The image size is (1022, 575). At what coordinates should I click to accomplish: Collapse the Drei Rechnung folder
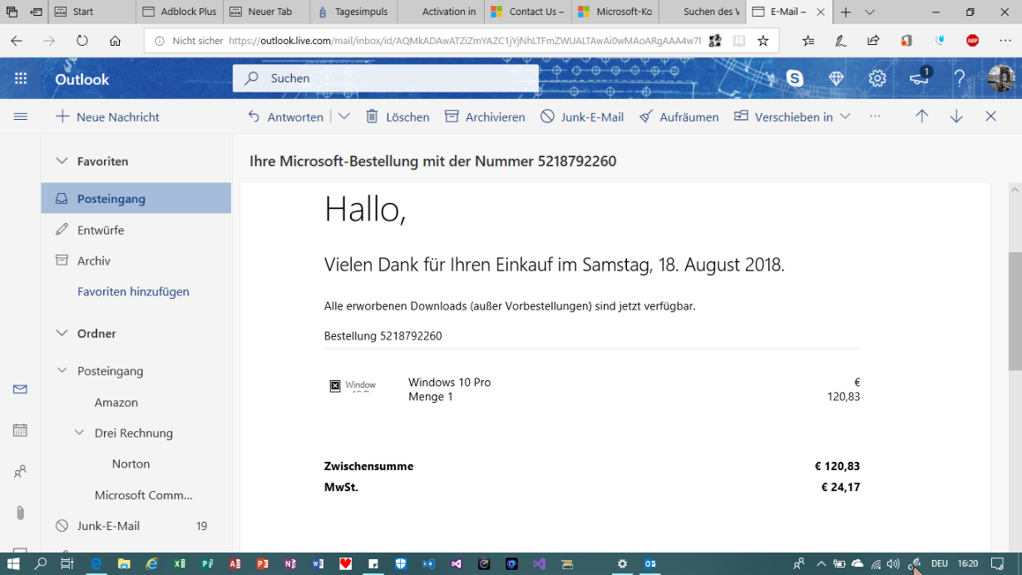tap(79, 433)
